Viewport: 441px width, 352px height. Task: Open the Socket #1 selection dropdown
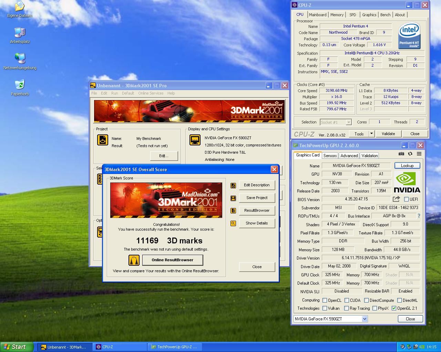[x=348, y=122]
